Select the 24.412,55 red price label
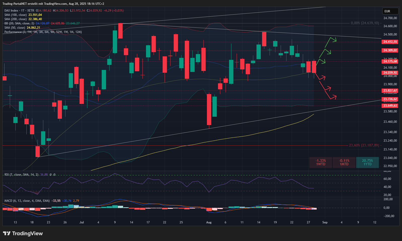This screenshot has width=402, height=241. point(390,42)
